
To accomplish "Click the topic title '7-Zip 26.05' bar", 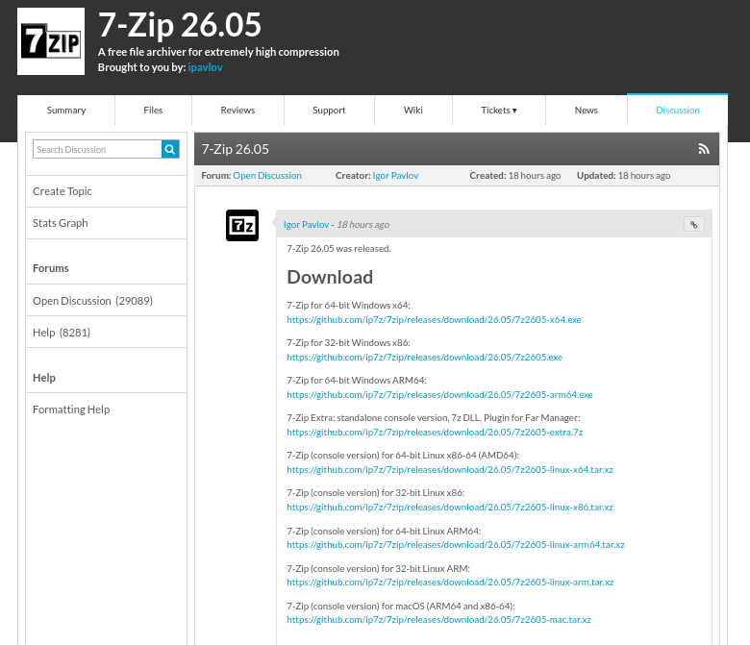I will click(x=457, y=149).
